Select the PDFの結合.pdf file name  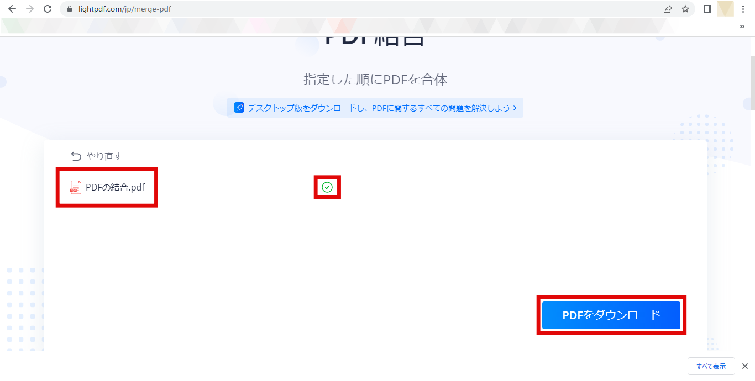click(115, 187)
